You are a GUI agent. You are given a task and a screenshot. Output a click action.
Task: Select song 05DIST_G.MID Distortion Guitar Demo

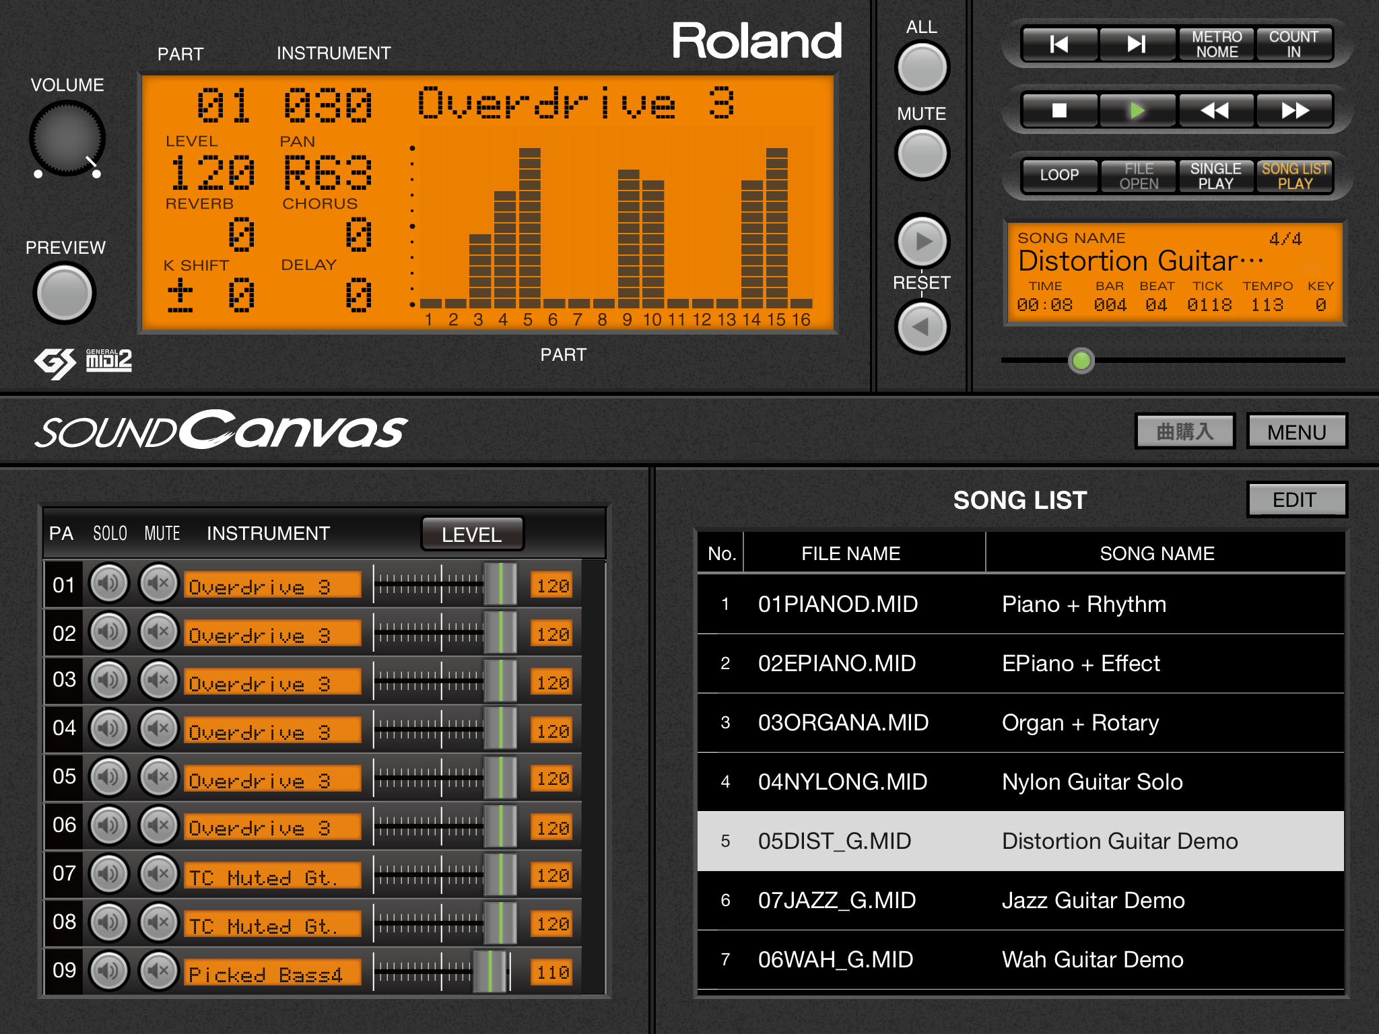pos(1021,841)
